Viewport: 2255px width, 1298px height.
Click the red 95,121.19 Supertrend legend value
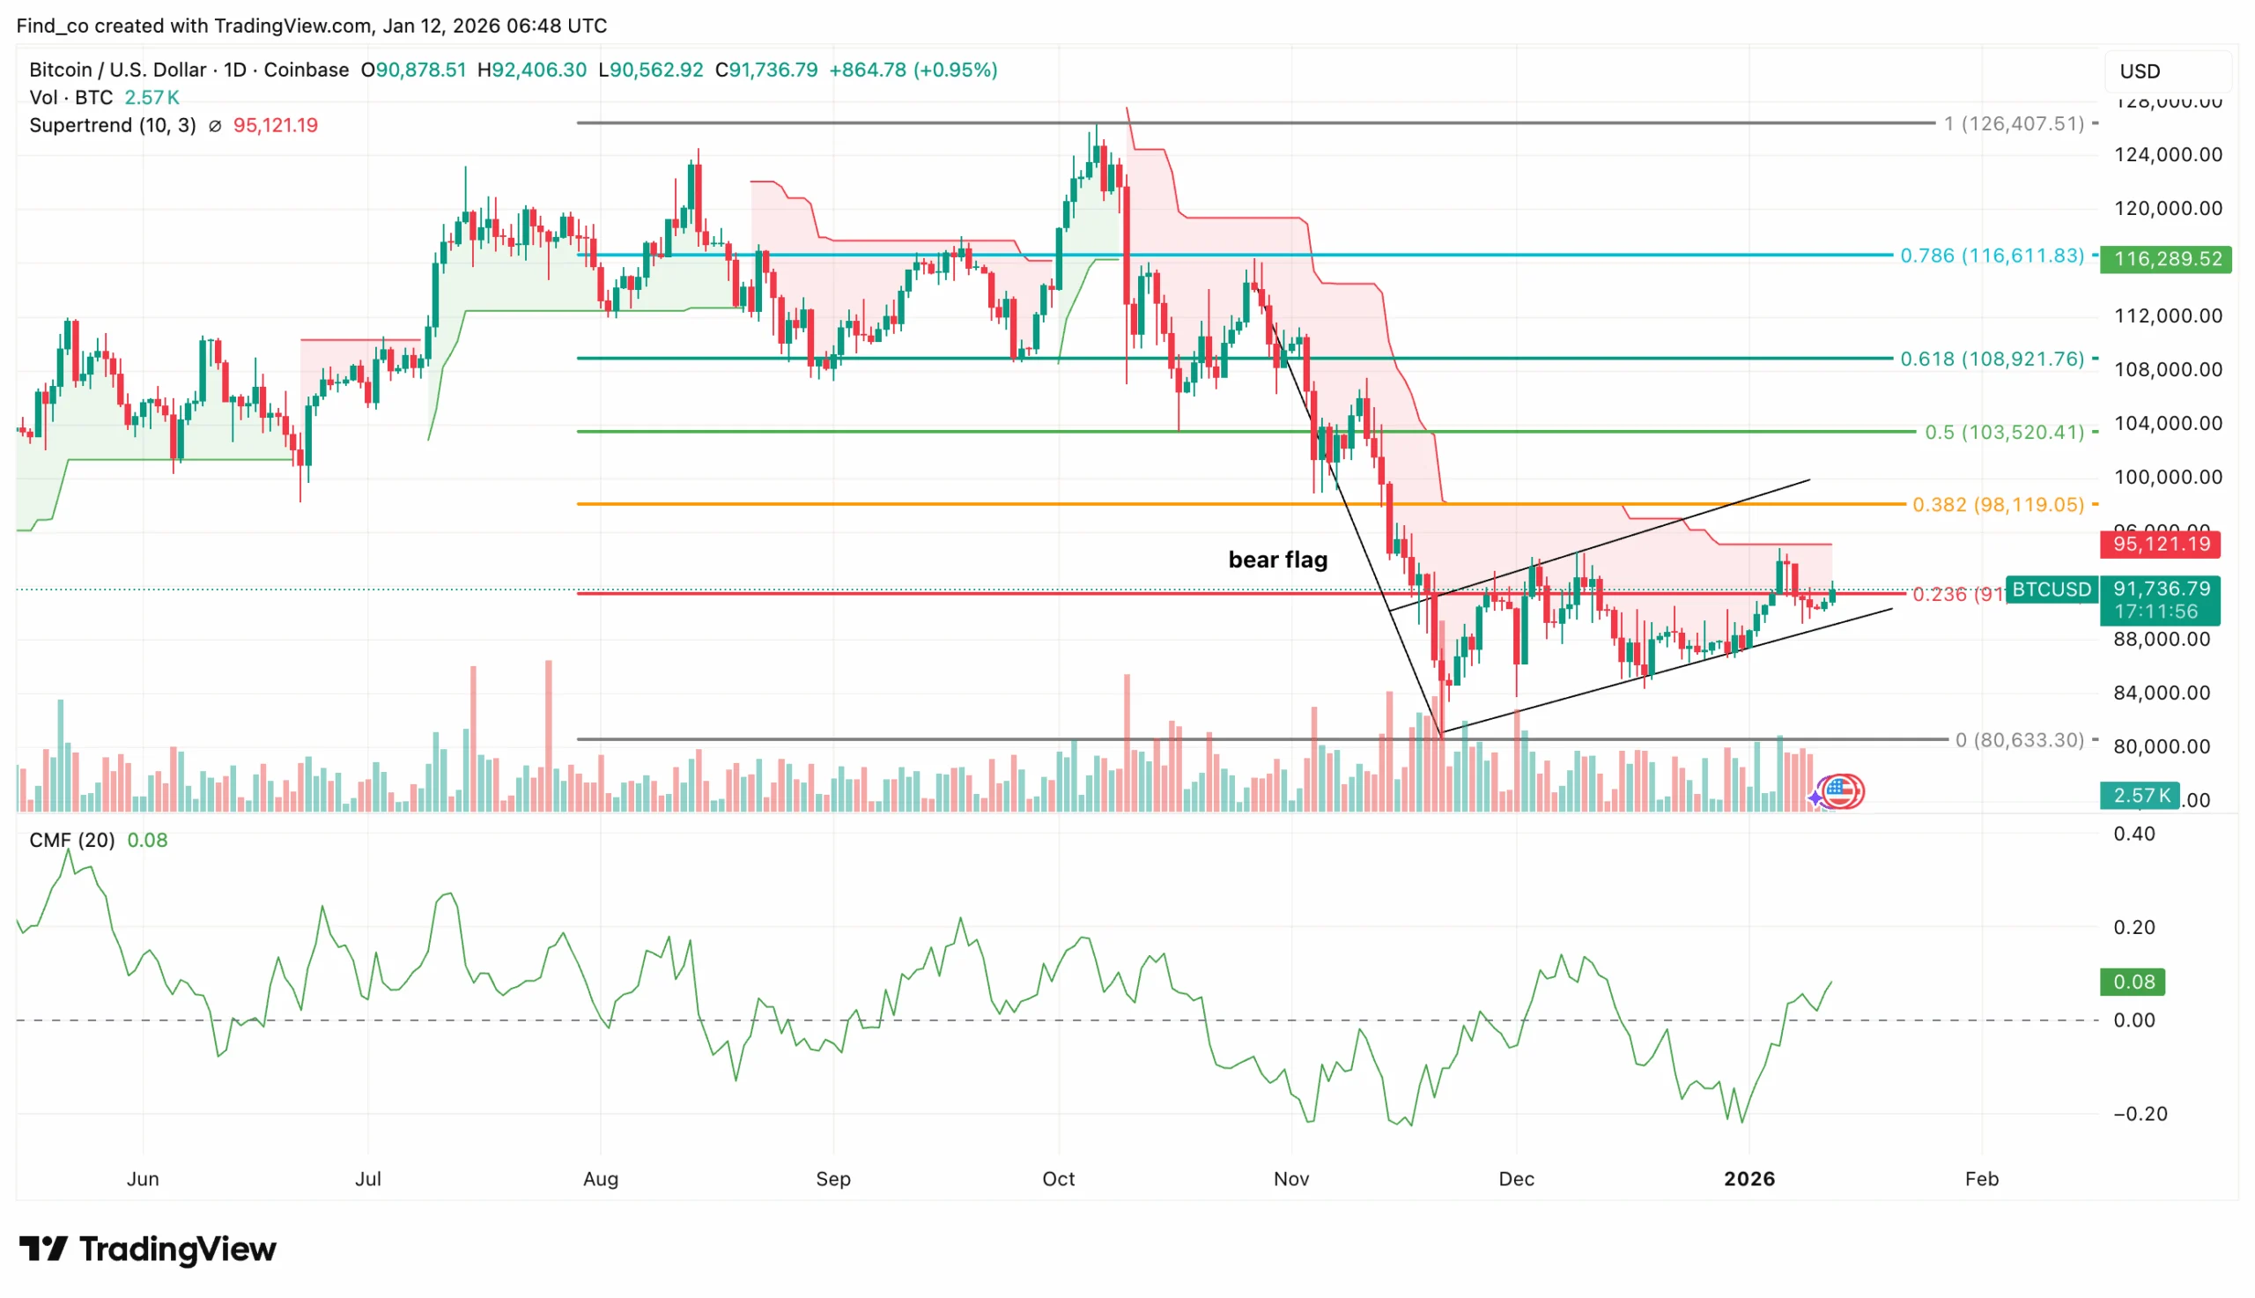point(276,126)
